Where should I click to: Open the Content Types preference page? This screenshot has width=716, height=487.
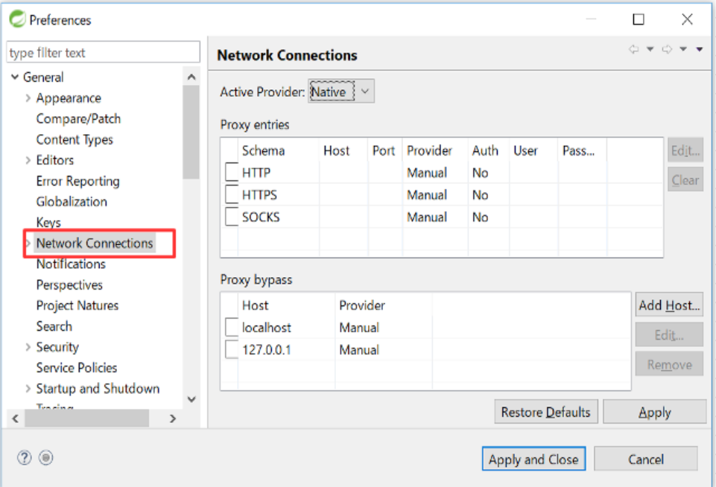coord(75,140)
